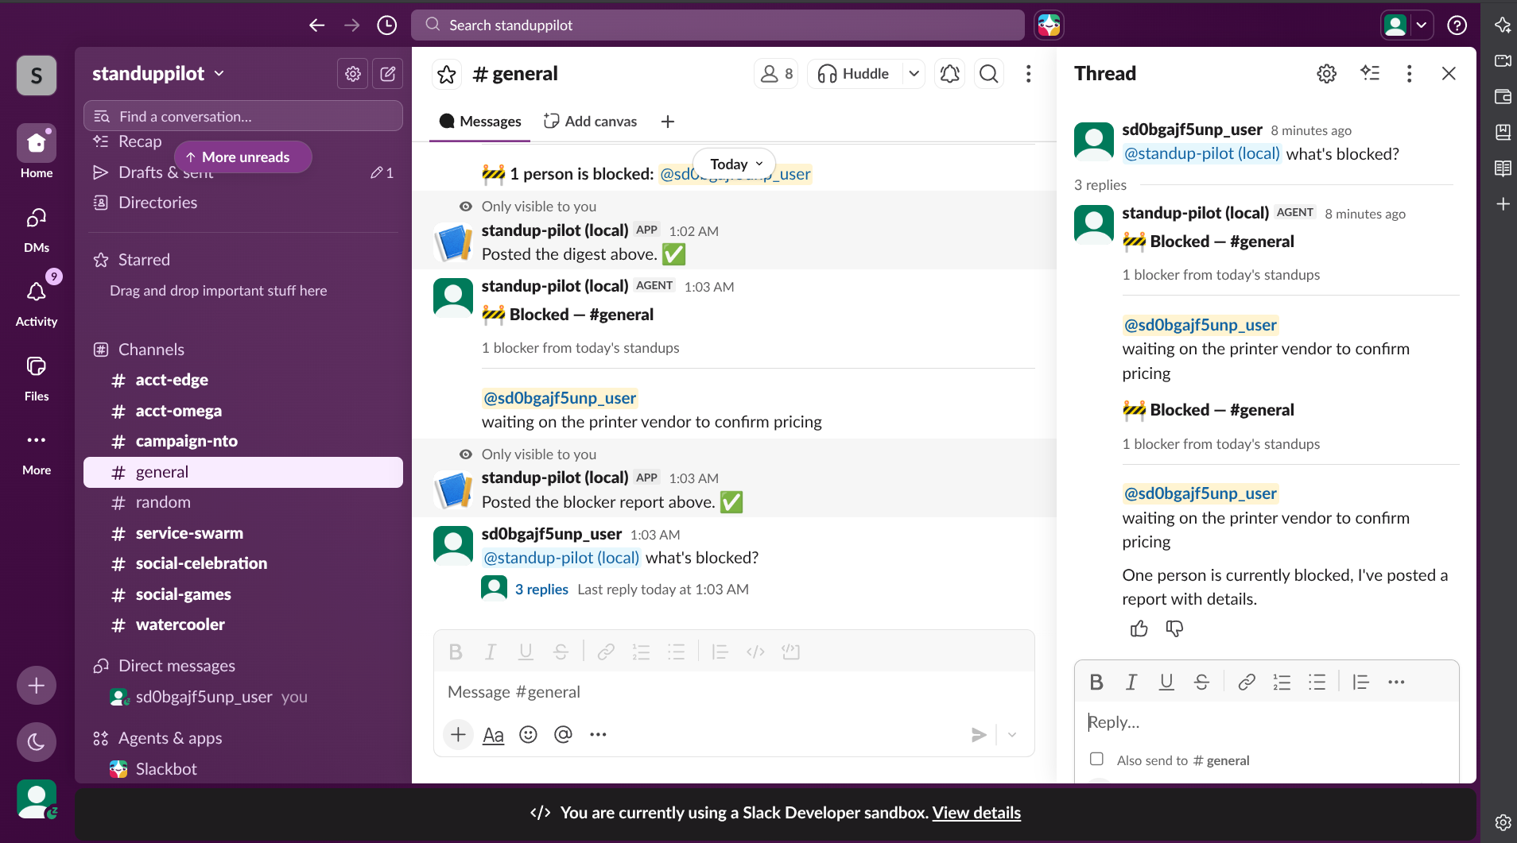Focus the thread Reply text box

pos(1267,722)
